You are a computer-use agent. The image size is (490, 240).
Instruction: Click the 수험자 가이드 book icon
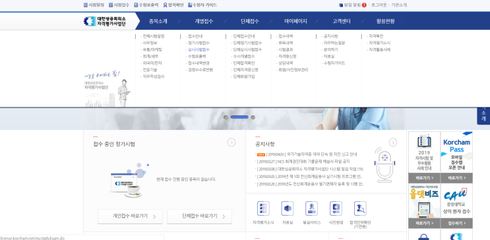[x=190, y=5]
